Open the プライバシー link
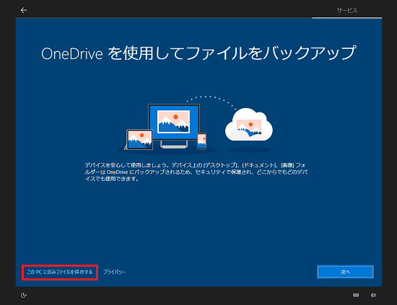Screen dimensions: 397x305 pos(115,272)
